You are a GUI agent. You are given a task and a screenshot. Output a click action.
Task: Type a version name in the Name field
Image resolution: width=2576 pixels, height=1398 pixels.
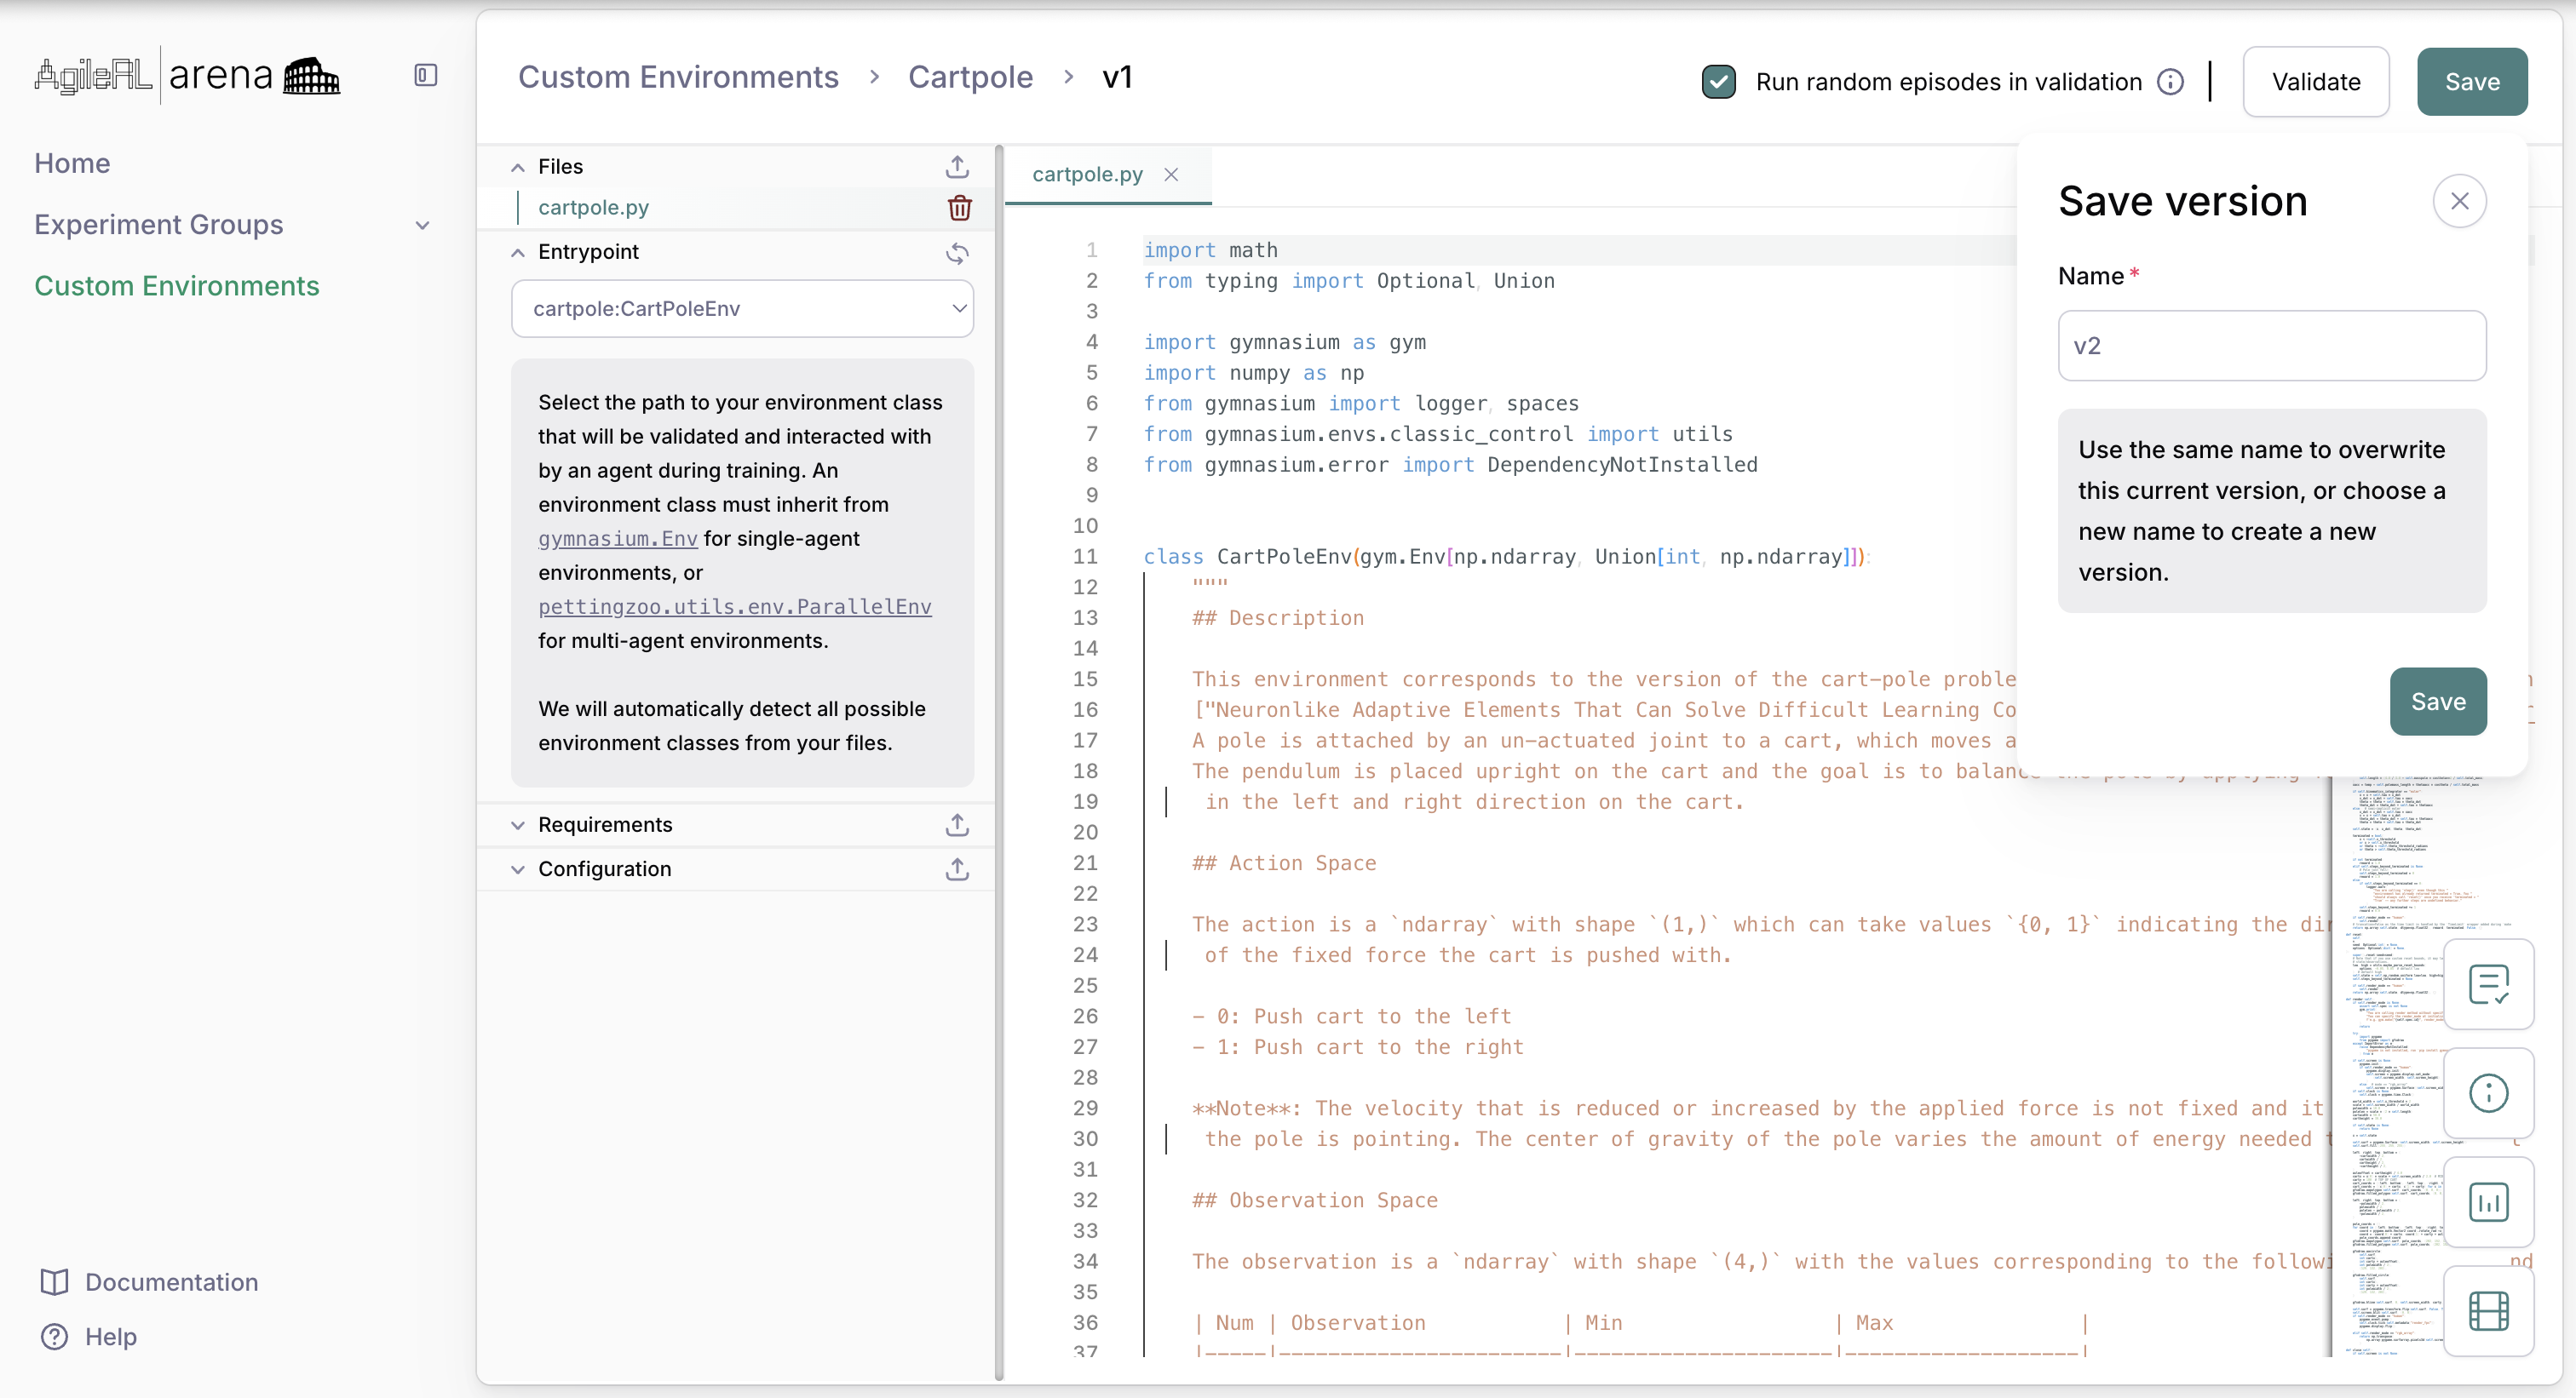[2272, 346]
